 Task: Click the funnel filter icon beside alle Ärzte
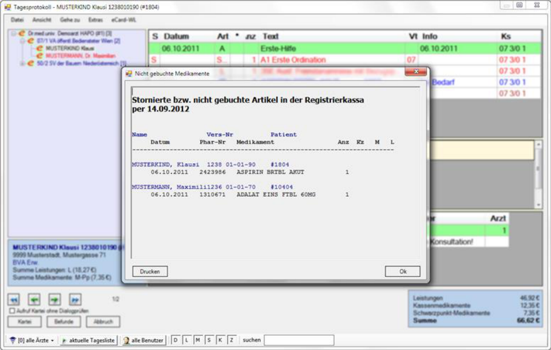pos(12,340)
